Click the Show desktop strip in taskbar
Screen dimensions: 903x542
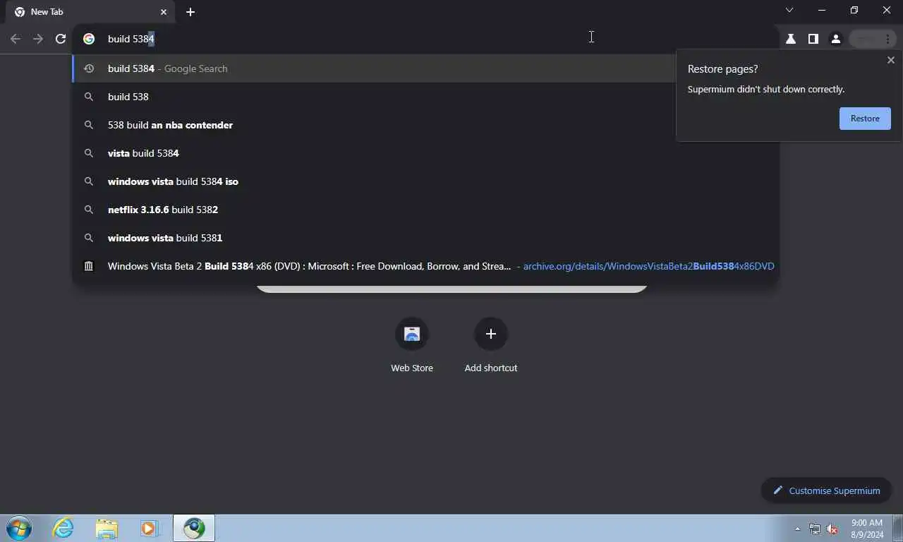coord(897,529)
